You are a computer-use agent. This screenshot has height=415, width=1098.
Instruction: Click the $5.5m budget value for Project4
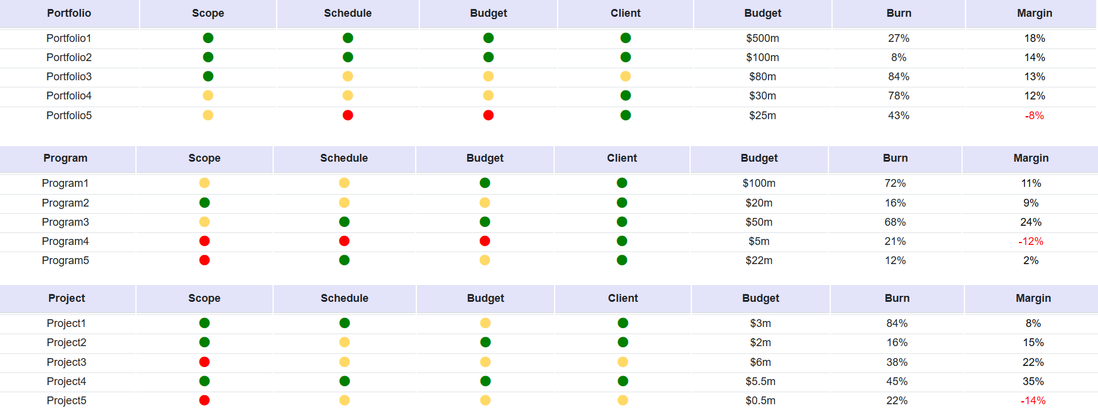coord(760,381)
